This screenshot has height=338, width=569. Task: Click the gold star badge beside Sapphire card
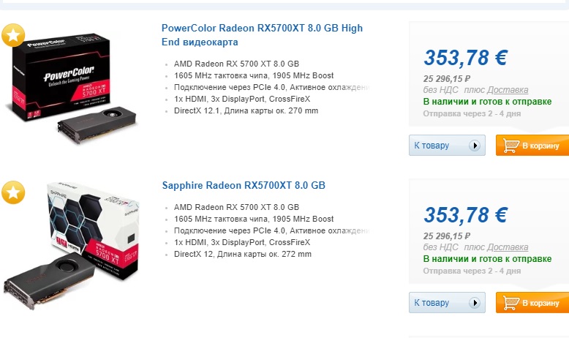14,192
